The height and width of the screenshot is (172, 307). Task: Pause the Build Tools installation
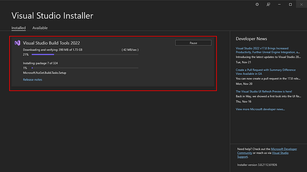coord(193,43)
